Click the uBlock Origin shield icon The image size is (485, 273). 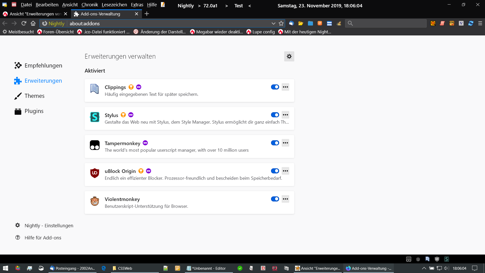tap(95, 173)
